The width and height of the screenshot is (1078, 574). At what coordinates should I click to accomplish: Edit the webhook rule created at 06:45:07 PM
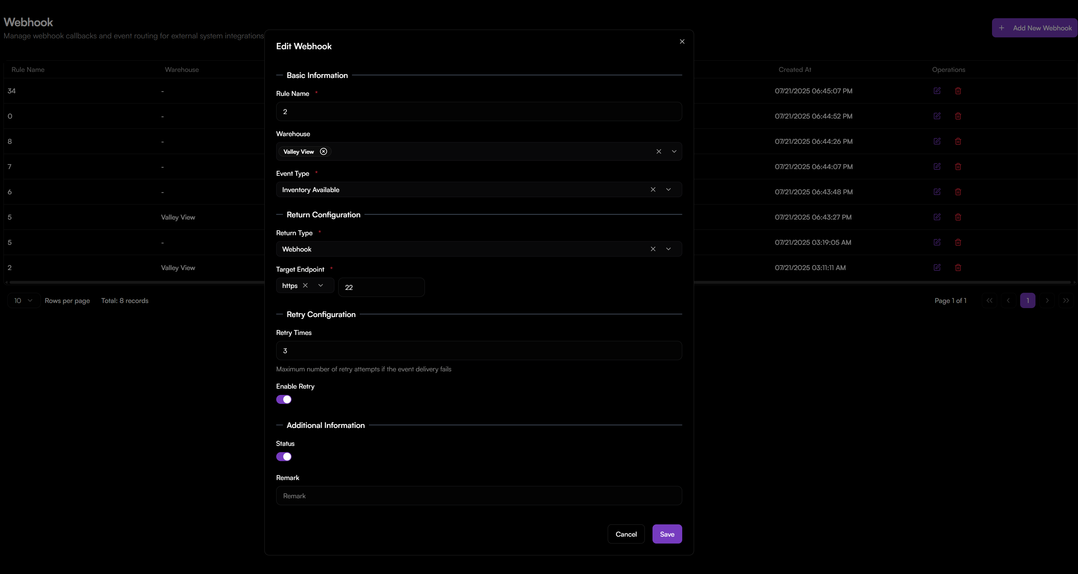(937, 91)
